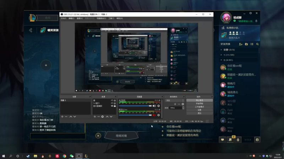Open 工具(T) menu in OBS
The width and height of the screenshot is (284, 159).
(x=111, y=18)
